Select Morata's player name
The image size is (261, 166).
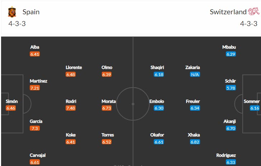pos(109,101)
